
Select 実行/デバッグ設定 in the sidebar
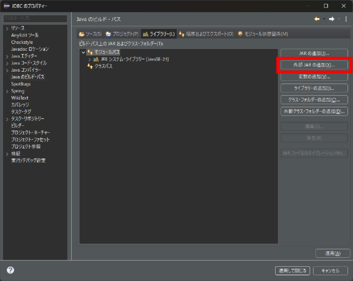(29, 160)
